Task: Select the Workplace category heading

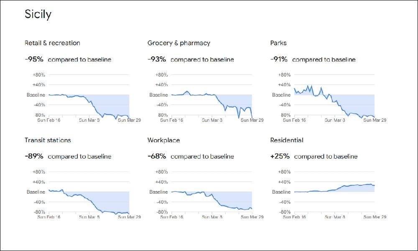Action: click(163, 140)
